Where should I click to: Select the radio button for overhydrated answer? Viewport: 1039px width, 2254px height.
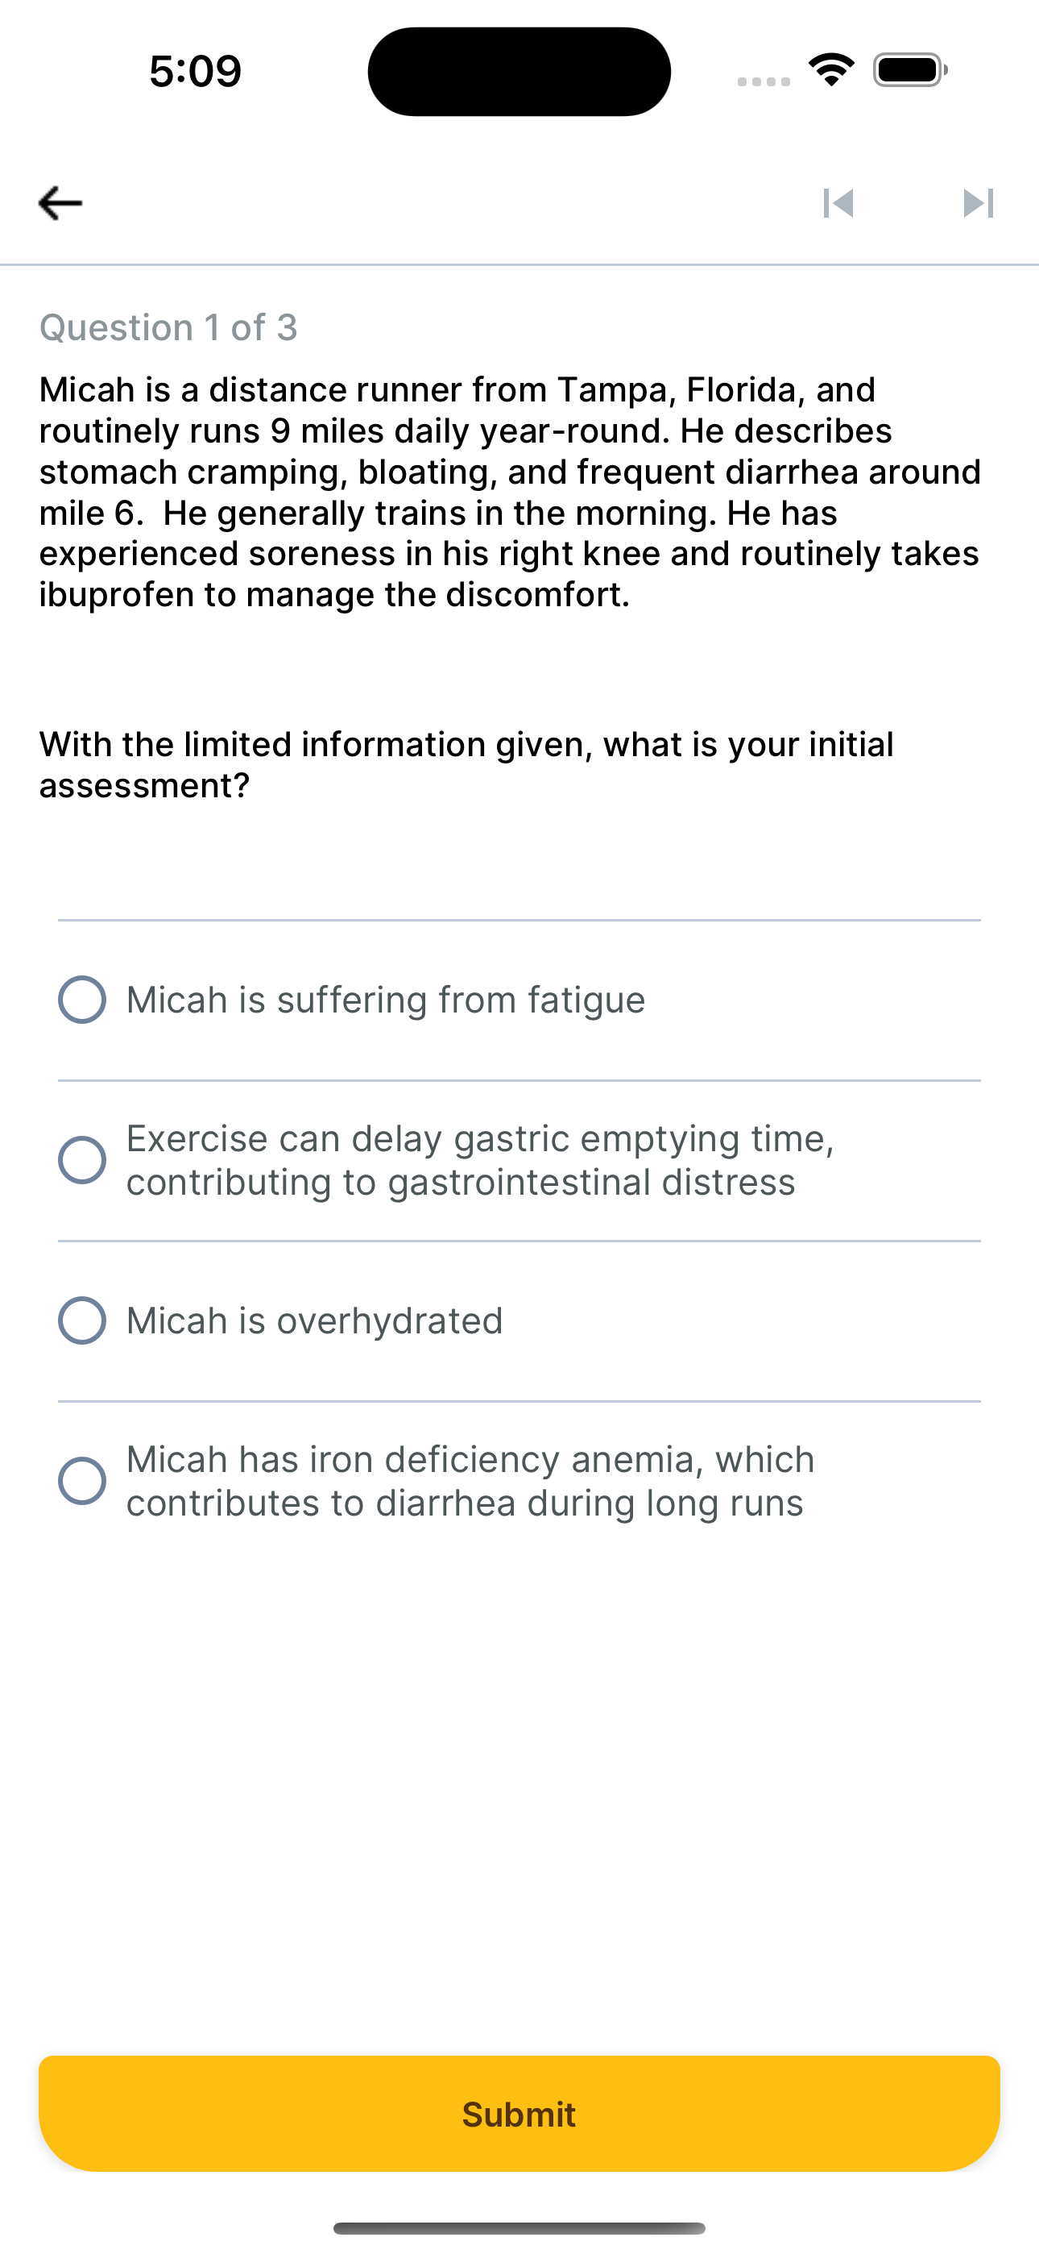click(x=82, y=1320)
